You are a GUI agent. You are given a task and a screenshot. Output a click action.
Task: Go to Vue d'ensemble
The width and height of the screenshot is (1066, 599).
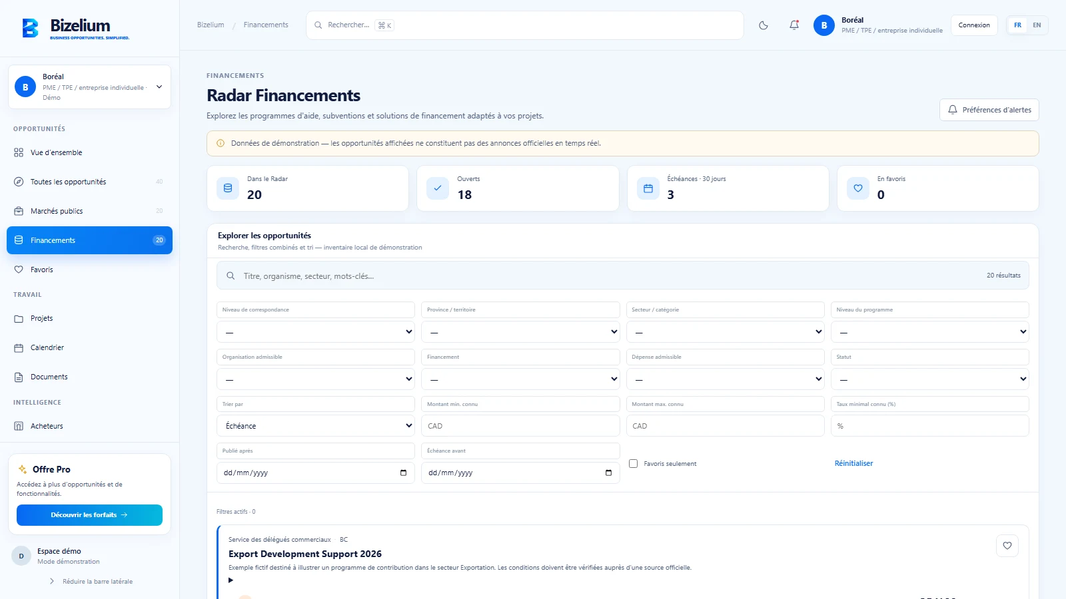89,152
